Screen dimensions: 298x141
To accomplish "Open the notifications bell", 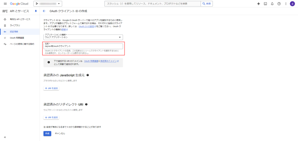I will point(272,4).
